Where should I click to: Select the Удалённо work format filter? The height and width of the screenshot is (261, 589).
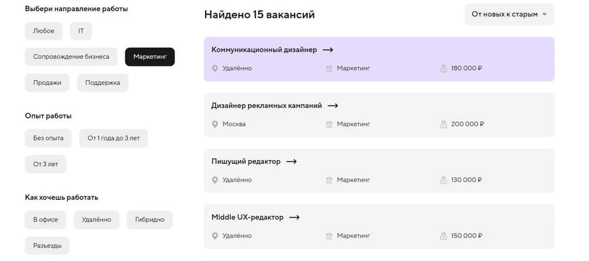pyautogui.click(x=96, y=220)
